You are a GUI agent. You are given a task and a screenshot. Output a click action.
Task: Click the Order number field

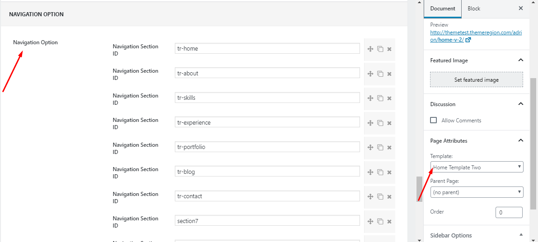[x=509, y=212]
